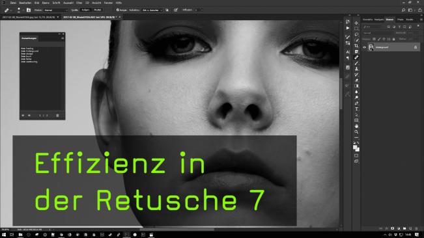Select the Crop tool

356,46
